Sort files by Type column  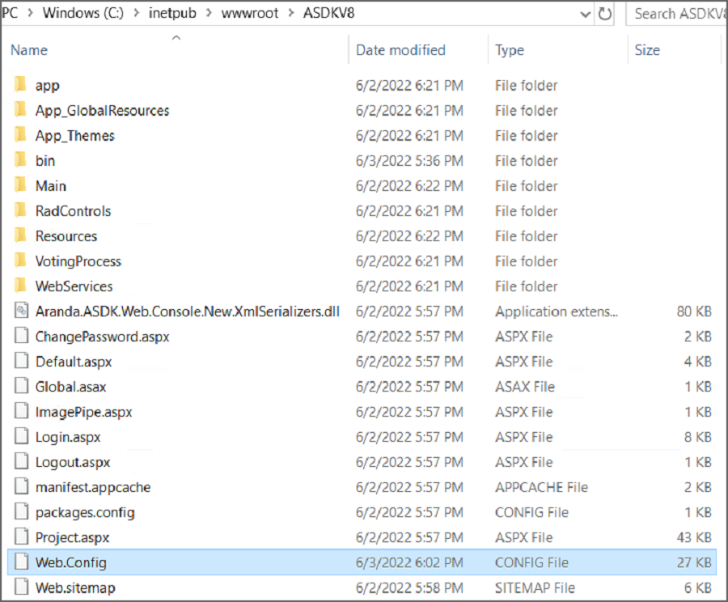pyautogui.click(x=510, y=49)
